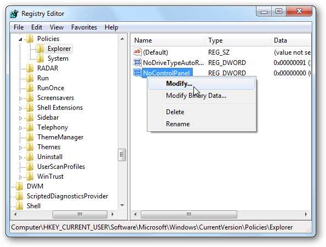
Task: Choose Modify Binary Data... from context menu
Action: click(x=202, y=96)
